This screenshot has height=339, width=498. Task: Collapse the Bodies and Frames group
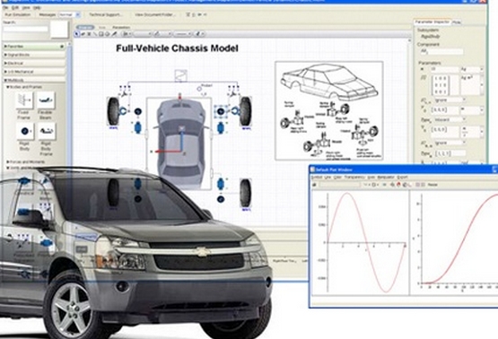pyautogui.click(x=24, y=87)
